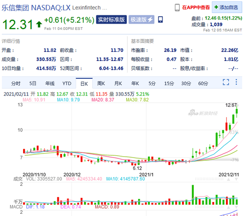Click the phone icon beside 在APP中查看
Viewport: 249px width, 216px height.
coord(177,7)
